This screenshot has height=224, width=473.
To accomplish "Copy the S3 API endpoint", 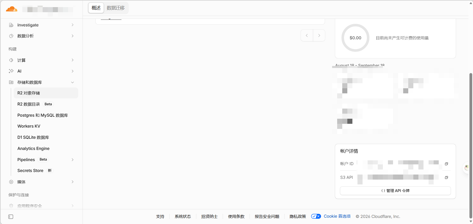I will (446, 178).
